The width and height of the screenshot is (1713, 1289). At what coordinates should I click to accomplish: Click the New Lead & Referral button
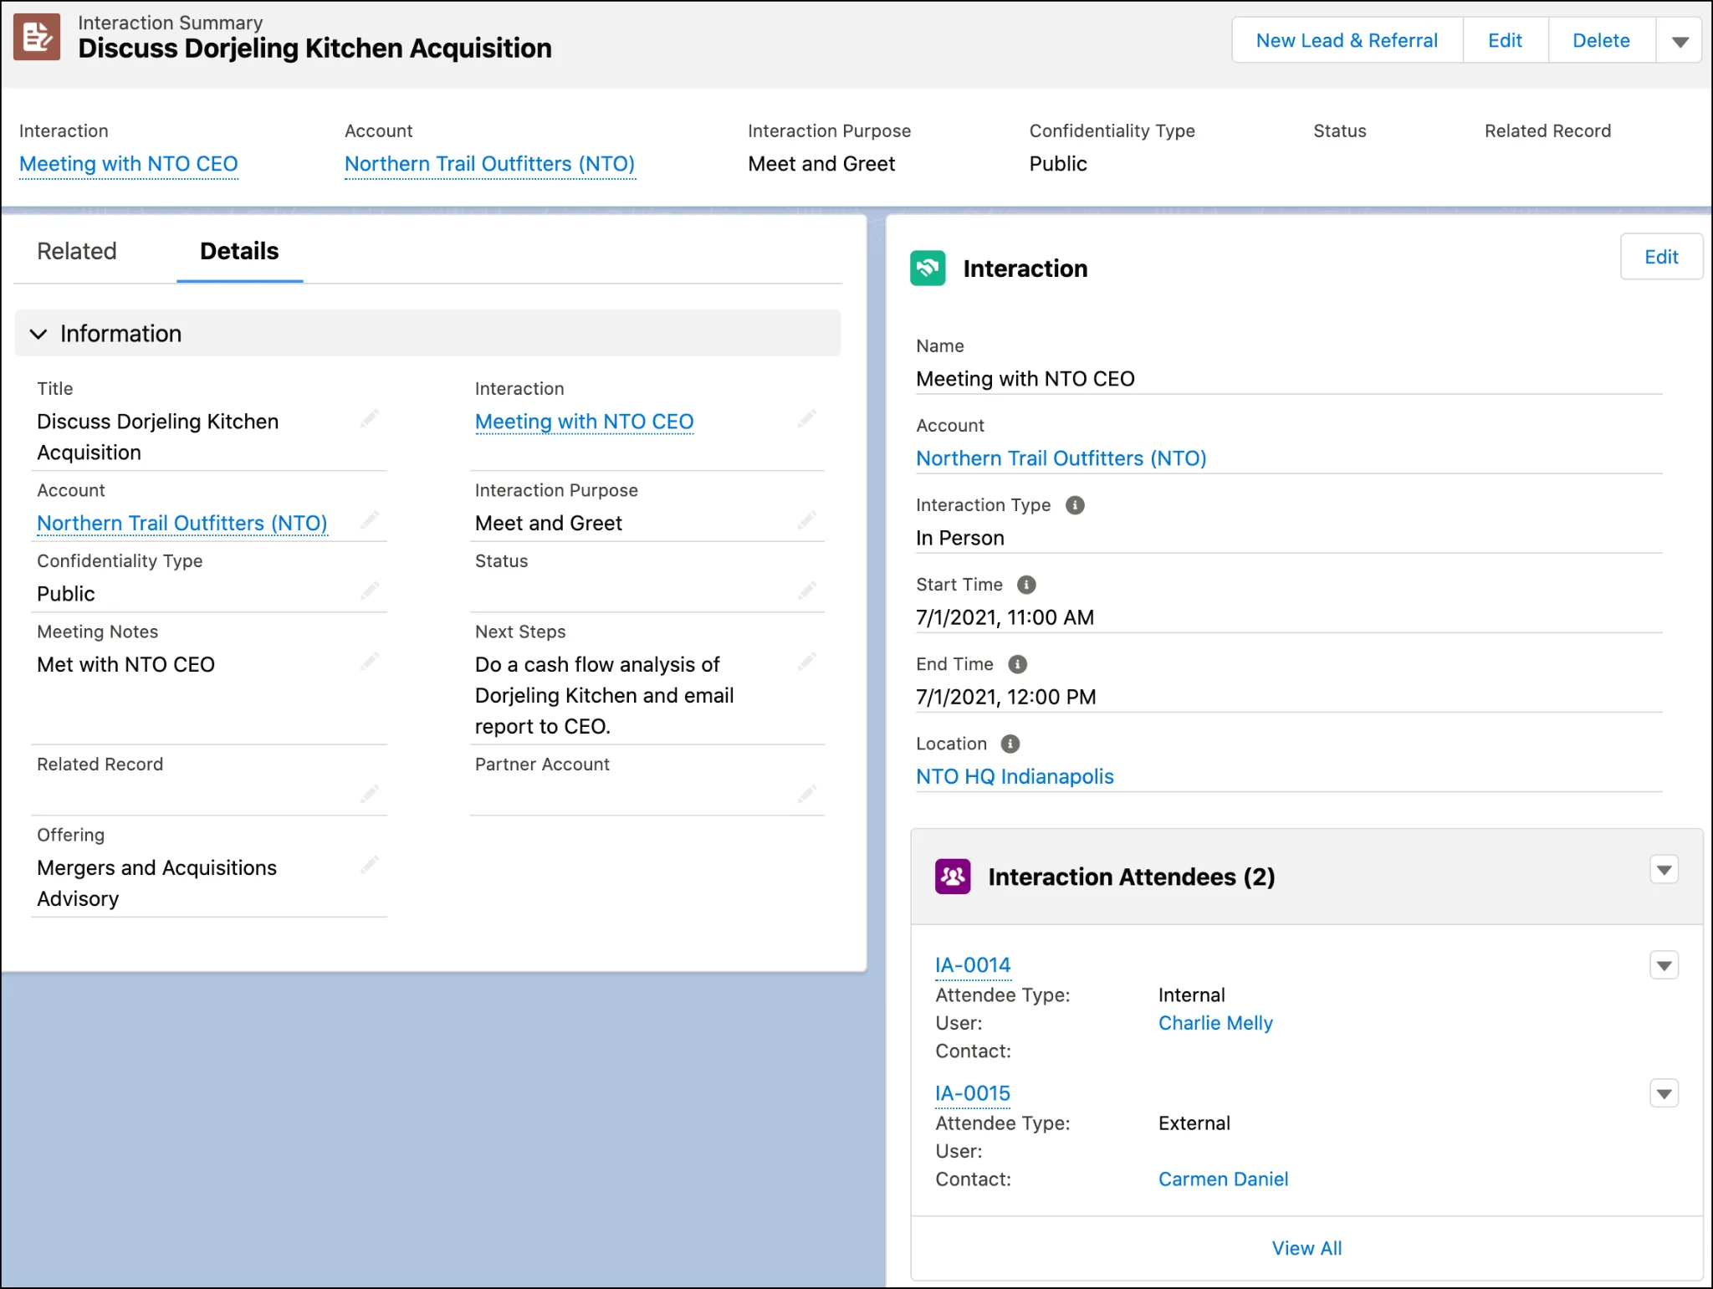pos(1347,41)
